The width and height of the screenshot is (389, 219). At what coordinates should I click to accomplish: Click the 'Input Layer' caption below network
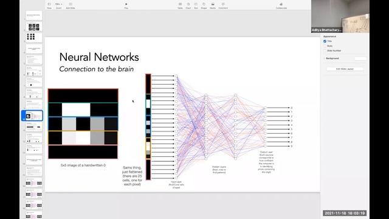pos(176,185)
